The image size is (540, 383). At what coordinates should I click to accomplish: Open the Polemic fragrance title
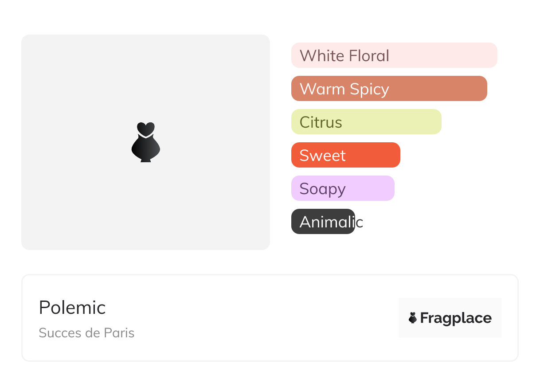(x=72, y=308)
